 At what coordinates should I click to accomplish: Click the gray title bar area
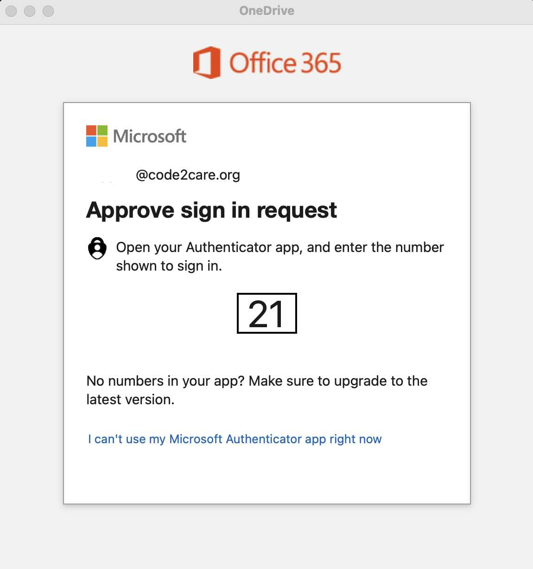(394, 11)
